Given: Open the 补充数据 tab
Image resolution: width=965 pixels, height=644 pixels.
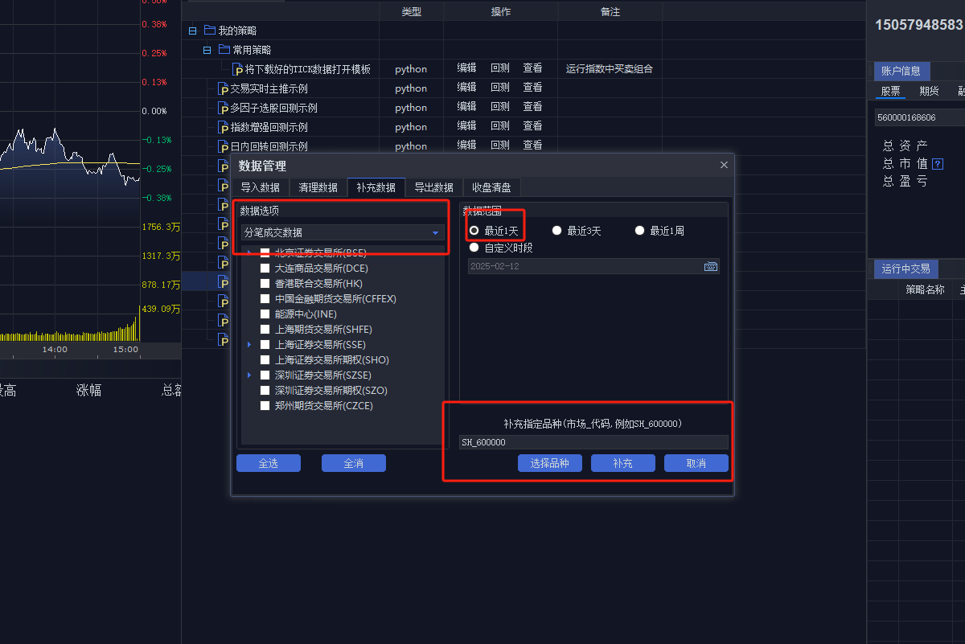Looking at the screenshot, I should point(376,187).
